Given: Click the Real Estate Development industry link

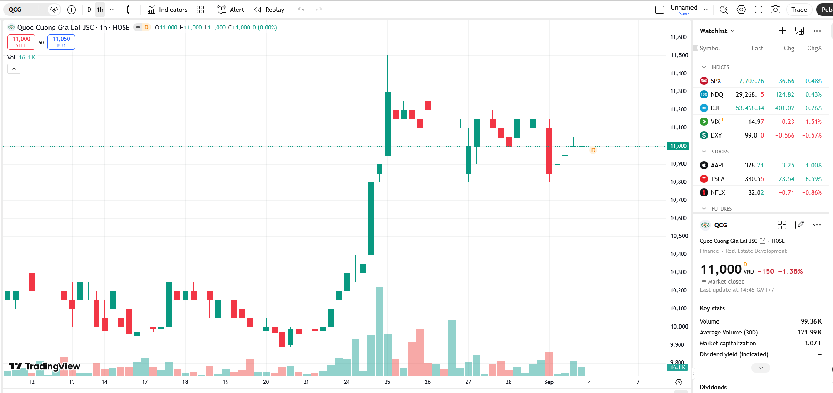Looking at the screenshot, I should point(756,251).
